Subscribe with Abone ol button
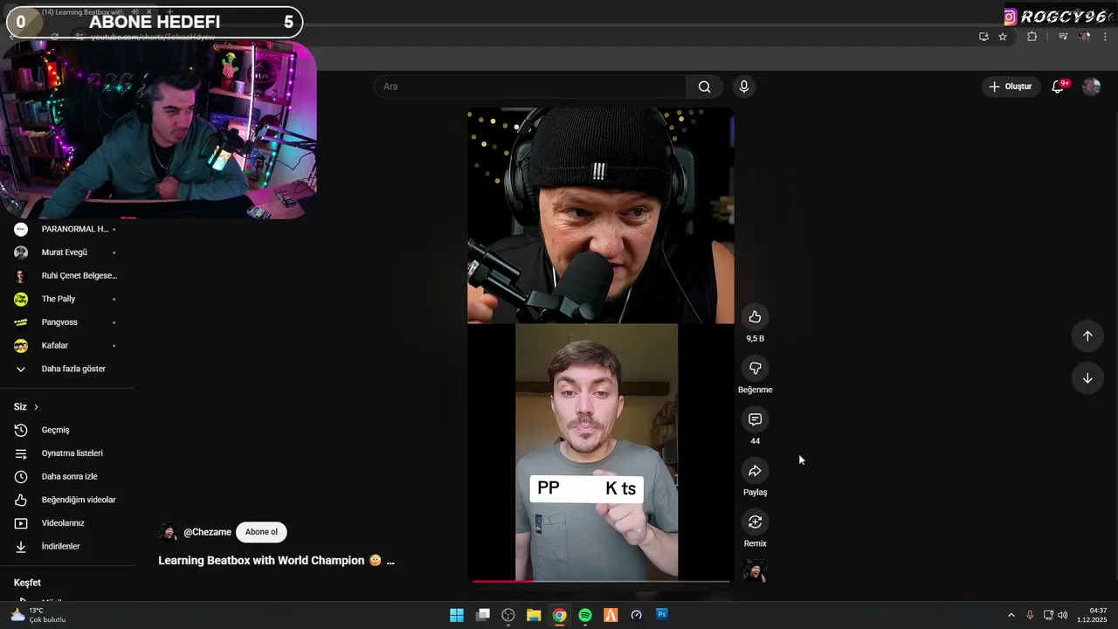Image resolution: width=1118 pixels, height=629 pixels. pos(261,532)
